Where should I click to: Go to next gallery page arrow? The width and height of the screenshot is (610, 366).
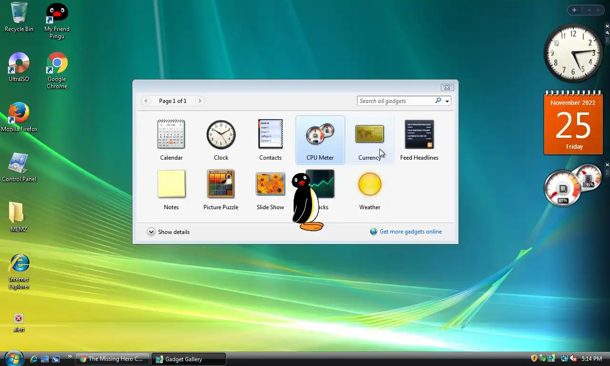click(x=200, y=101)
